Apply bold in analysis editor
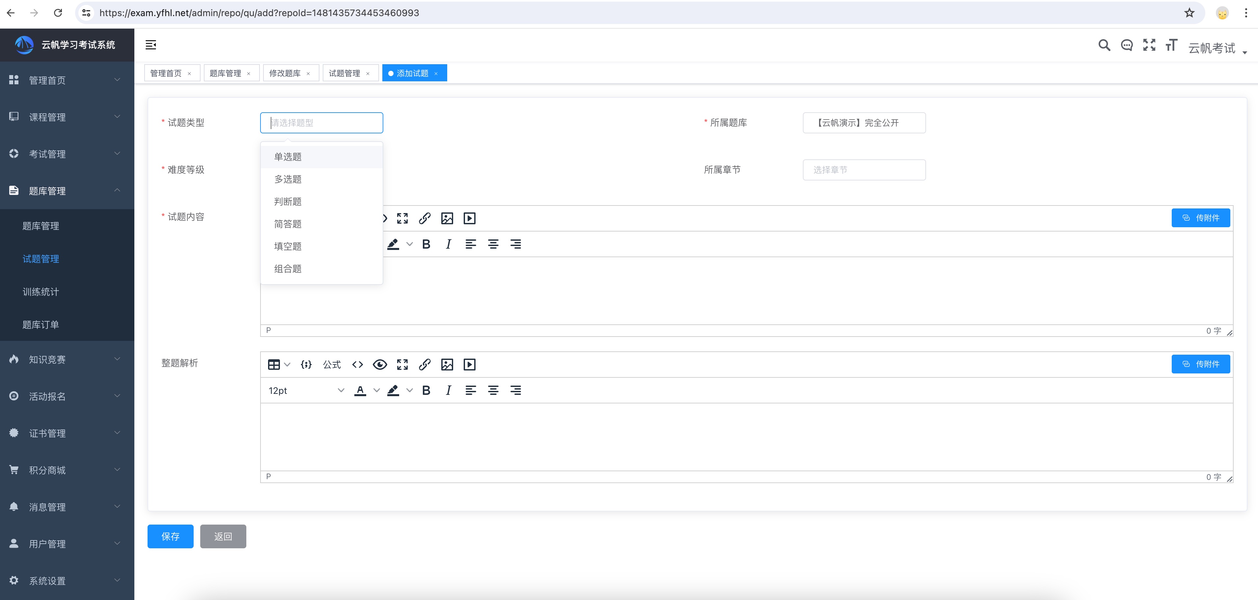Screen dimensions: 1258x600 coord(426,391)
